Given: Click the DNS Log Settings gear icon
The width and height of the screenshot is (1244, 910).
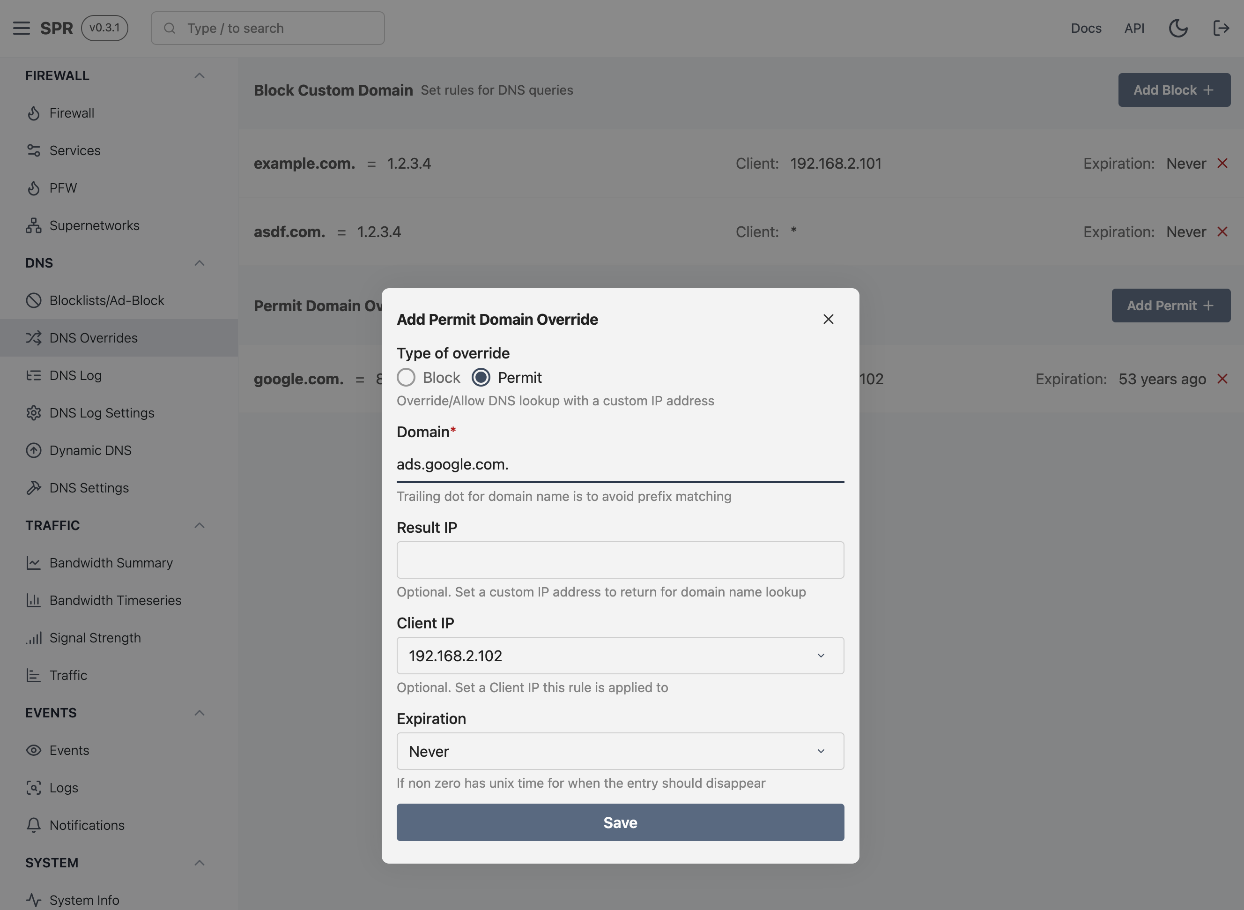Looking at the screenshot, I should tap(34, 412).
